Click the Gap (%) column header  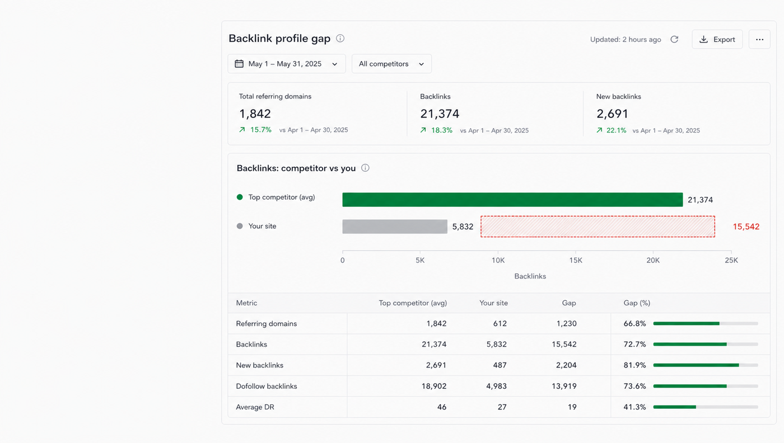point(637,303)
